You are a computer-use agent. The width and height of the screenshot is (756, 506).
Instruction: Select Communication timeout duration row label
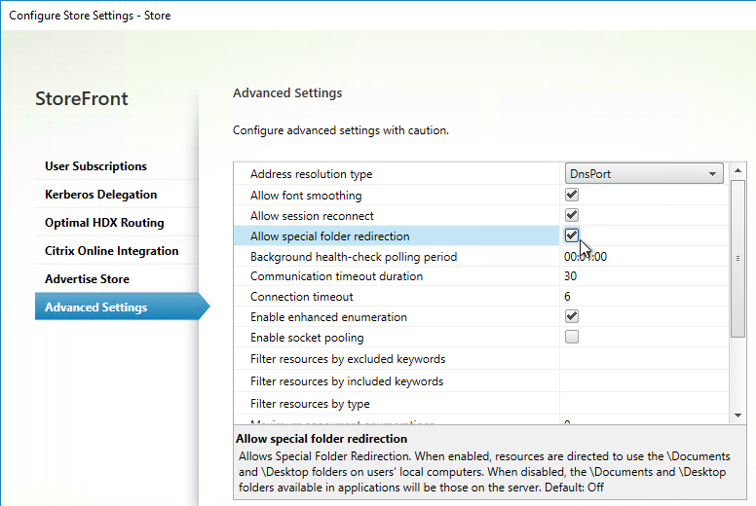(x=336, y=276)
